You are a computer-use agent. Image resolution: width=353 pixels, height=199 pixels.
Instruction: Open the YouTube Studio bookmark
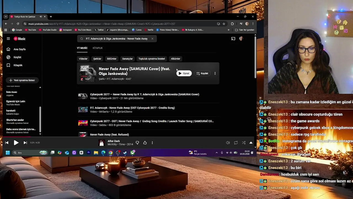coord(48,30)
